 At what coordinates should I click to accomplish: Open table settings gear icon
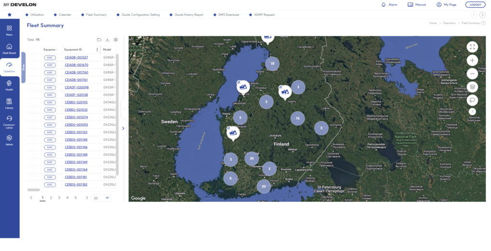[116, 40]
